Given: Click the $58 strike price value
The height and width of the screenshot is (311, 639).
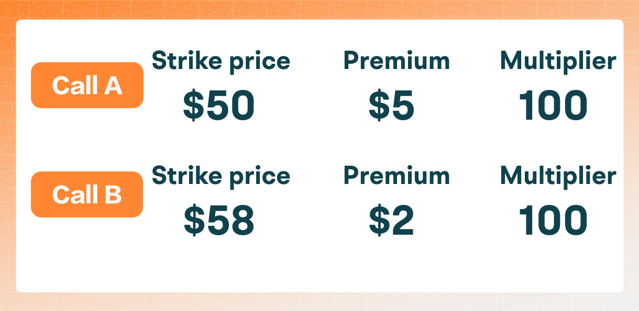Looking at the screenshot, I should (x=219, y=221).
